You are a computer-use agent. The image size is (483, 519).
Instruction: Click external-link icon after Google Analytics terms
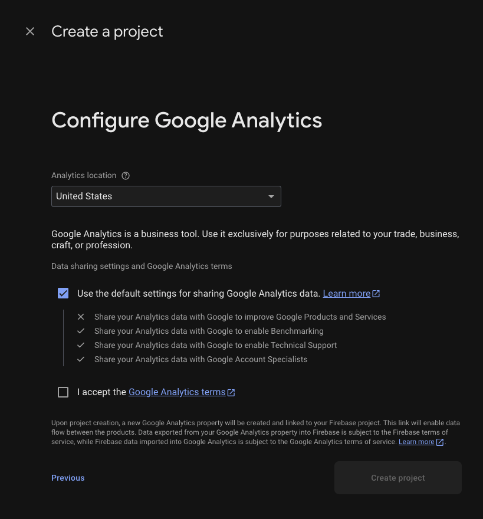click(231, 393)
